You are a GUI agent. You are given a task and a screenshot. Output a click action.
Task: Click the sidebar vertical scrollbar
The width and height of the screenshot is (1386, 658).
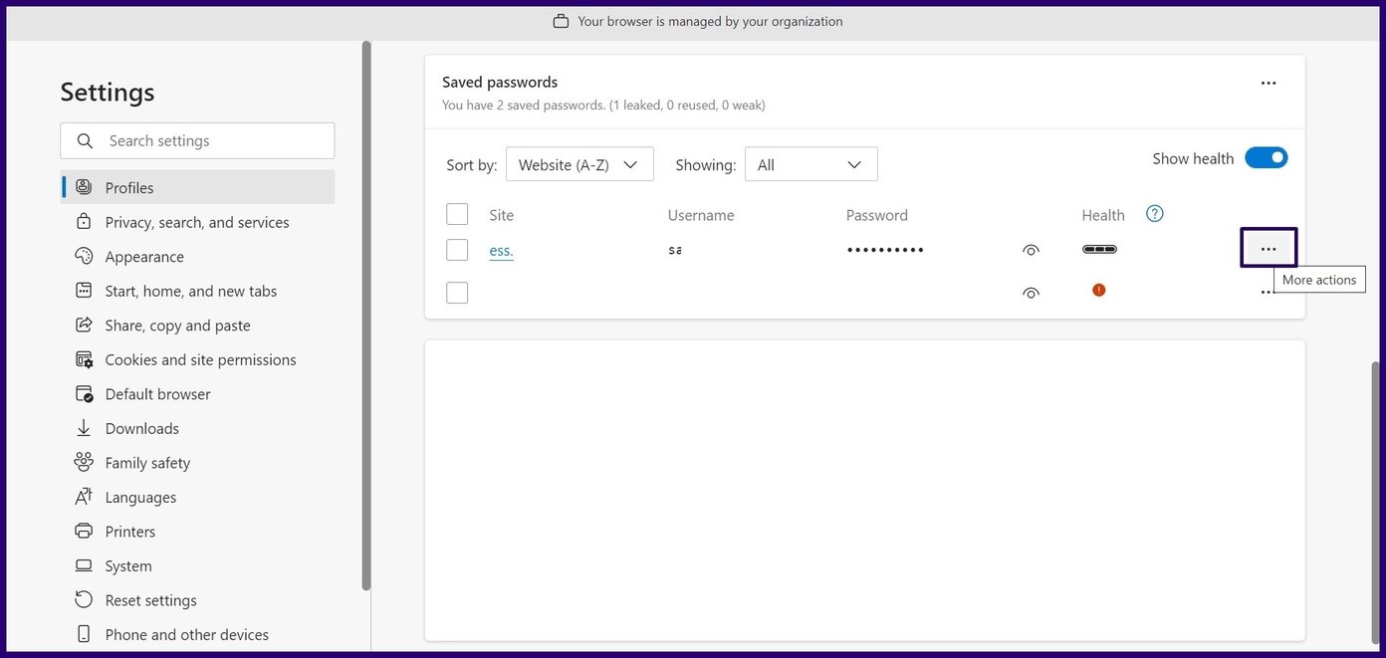pyautogui.click(x=366, y=316)
